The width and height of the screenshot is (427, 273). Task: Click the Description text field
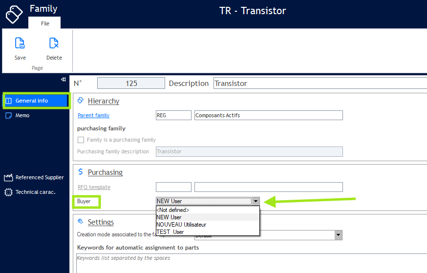(320, 84)
